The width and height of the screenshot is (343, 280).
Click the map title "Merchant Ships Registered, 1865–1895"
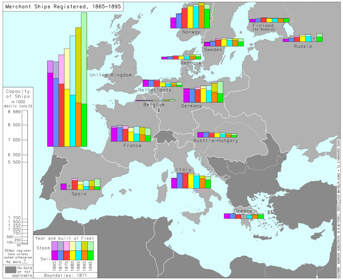pyautogui.click(x=63, y=6)
